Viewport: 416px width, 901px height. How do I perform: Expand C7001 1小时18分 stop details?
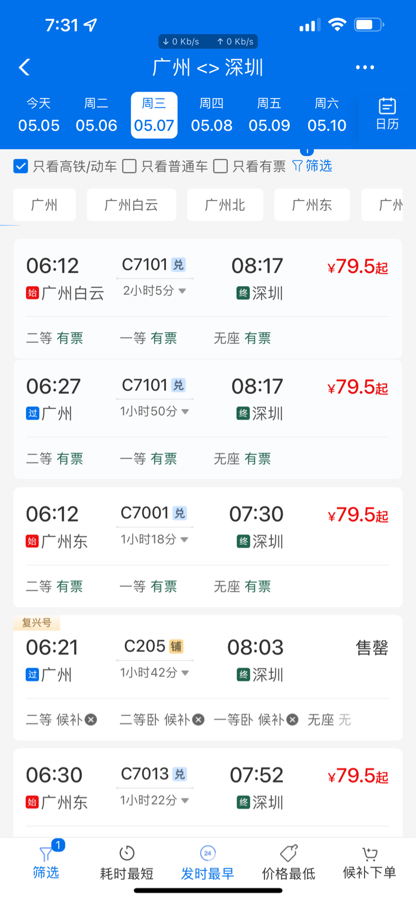tap(184, 539)
